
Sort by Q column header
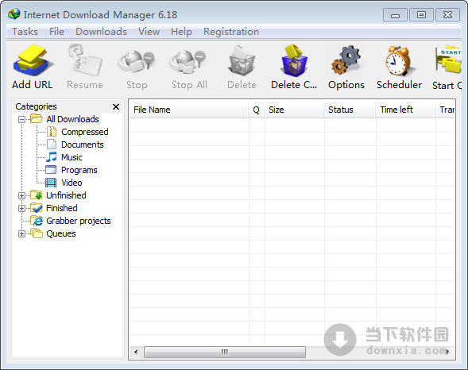pyautogui.click(x=256, y=110)
